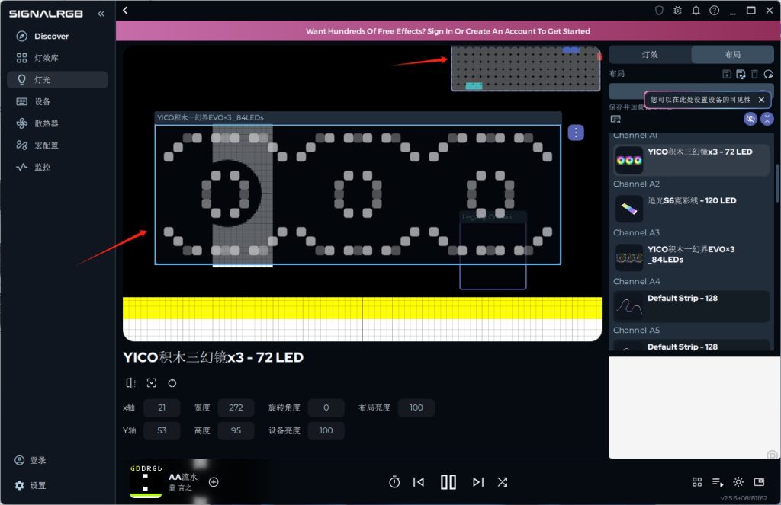781x505 pixels.
Task: Select Default Strip - 128 under Channel A5
Action: 691,345
